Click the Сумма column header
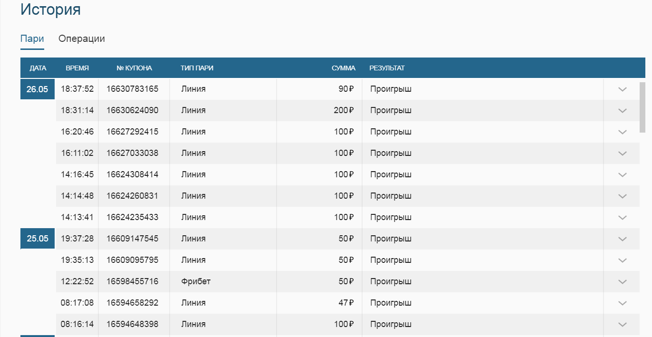Viewport: 652px width, 337px height. 343,68
